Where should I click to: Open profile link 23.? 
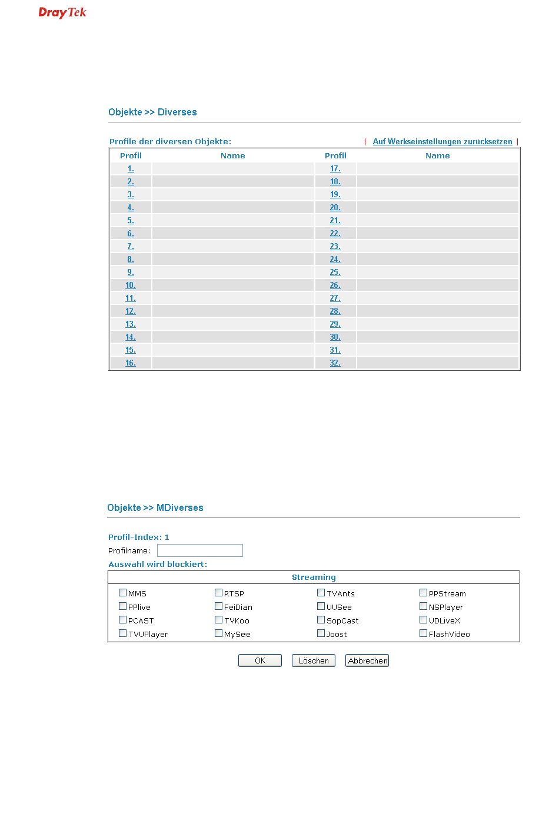[x=335, y=247]
